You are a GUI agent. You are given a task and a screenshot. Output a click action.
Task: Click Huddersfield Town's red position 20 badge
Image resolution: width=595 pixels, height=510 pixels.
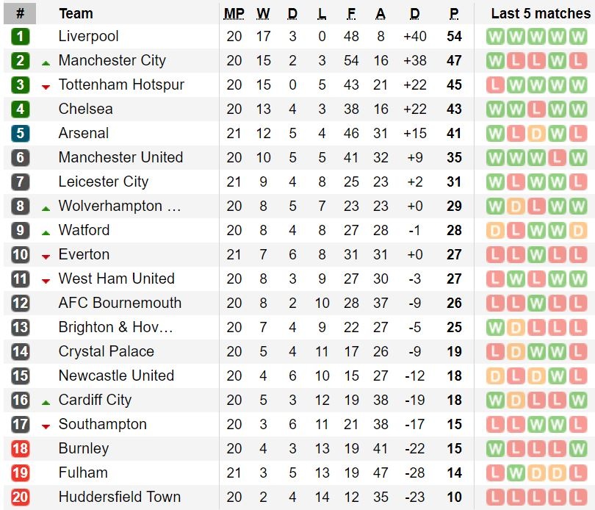(x=21, y=498)
